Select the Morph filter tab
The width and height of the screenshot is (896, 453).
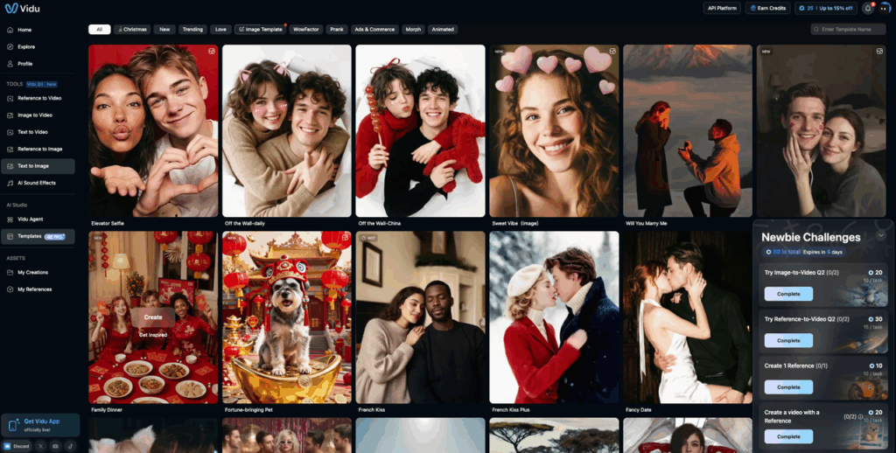[413, 29]
